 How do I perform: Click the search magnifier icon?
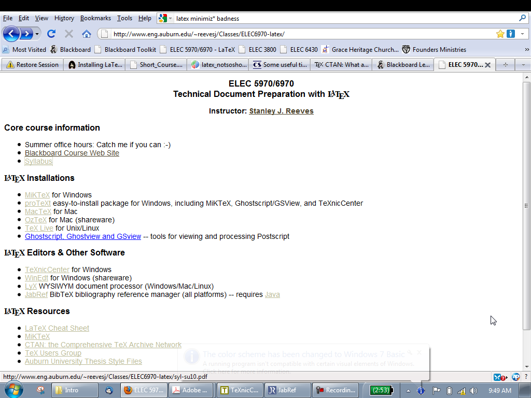click(523, 18)
